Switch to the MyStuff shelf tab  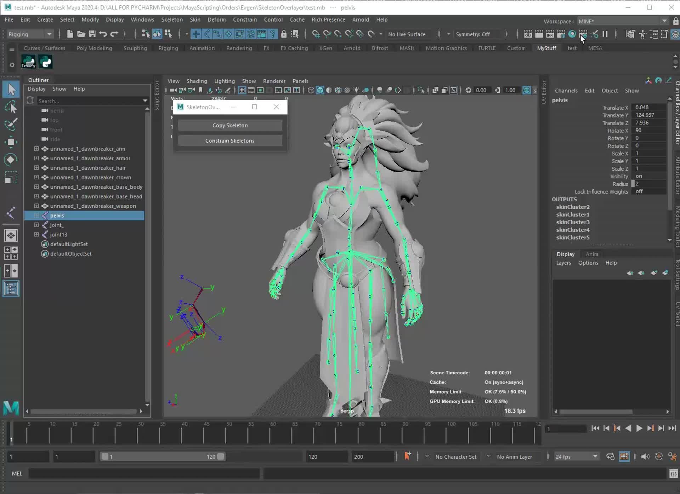546,48
